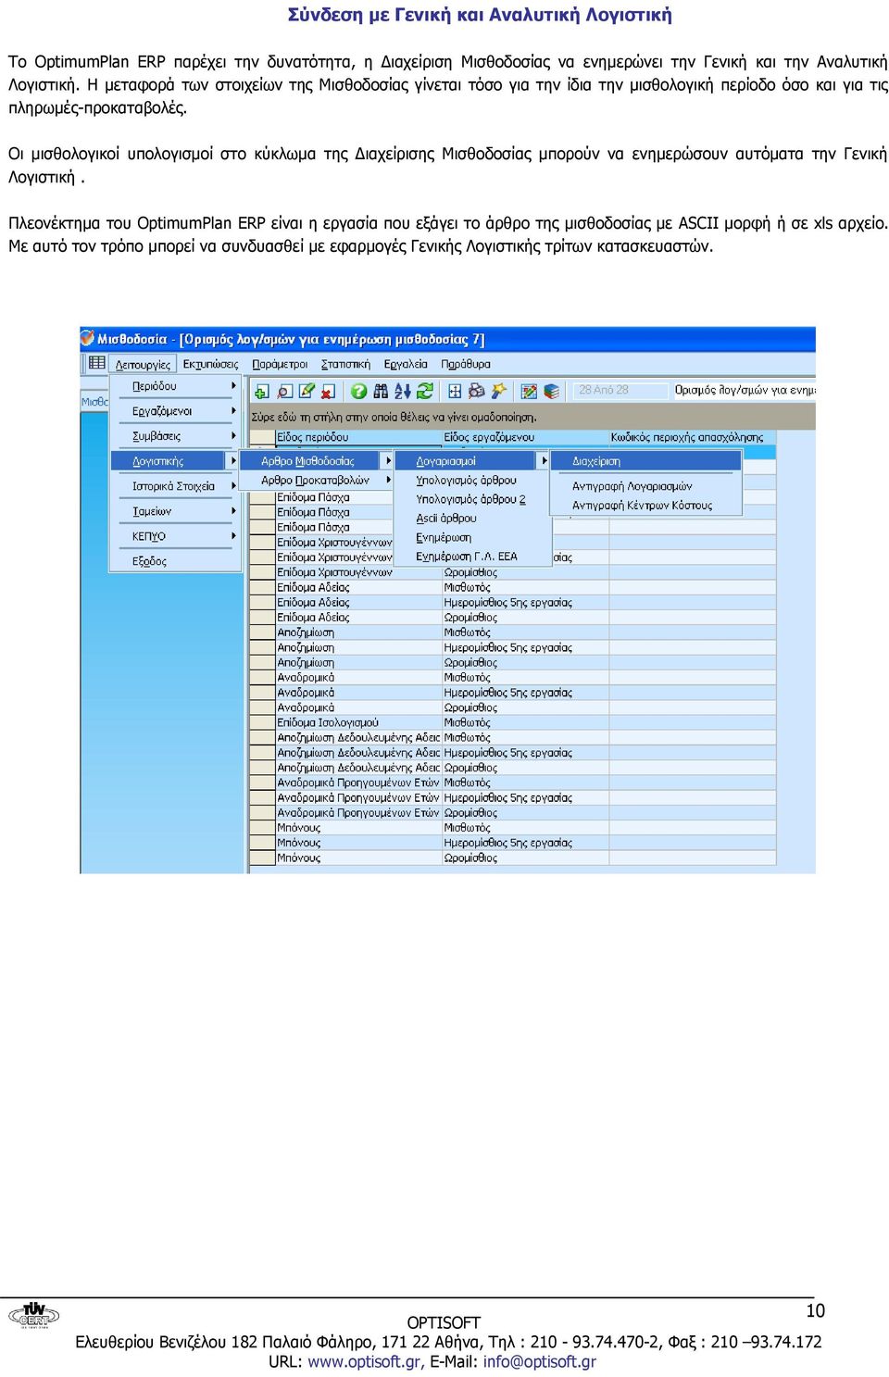Choose the plain Ενημέρωση menu item
This screenshot has height=1377, width=889.
(472, 538)
